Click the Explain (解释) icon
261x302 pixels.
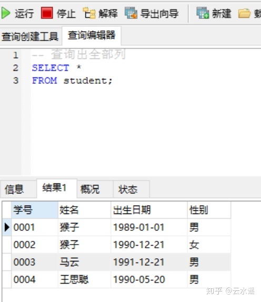coord(89,13)
